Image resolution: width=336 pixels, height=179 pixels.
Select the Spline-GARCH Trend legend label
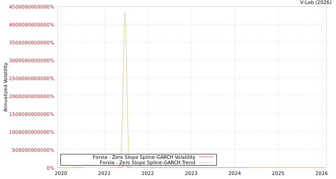[147, 162]
